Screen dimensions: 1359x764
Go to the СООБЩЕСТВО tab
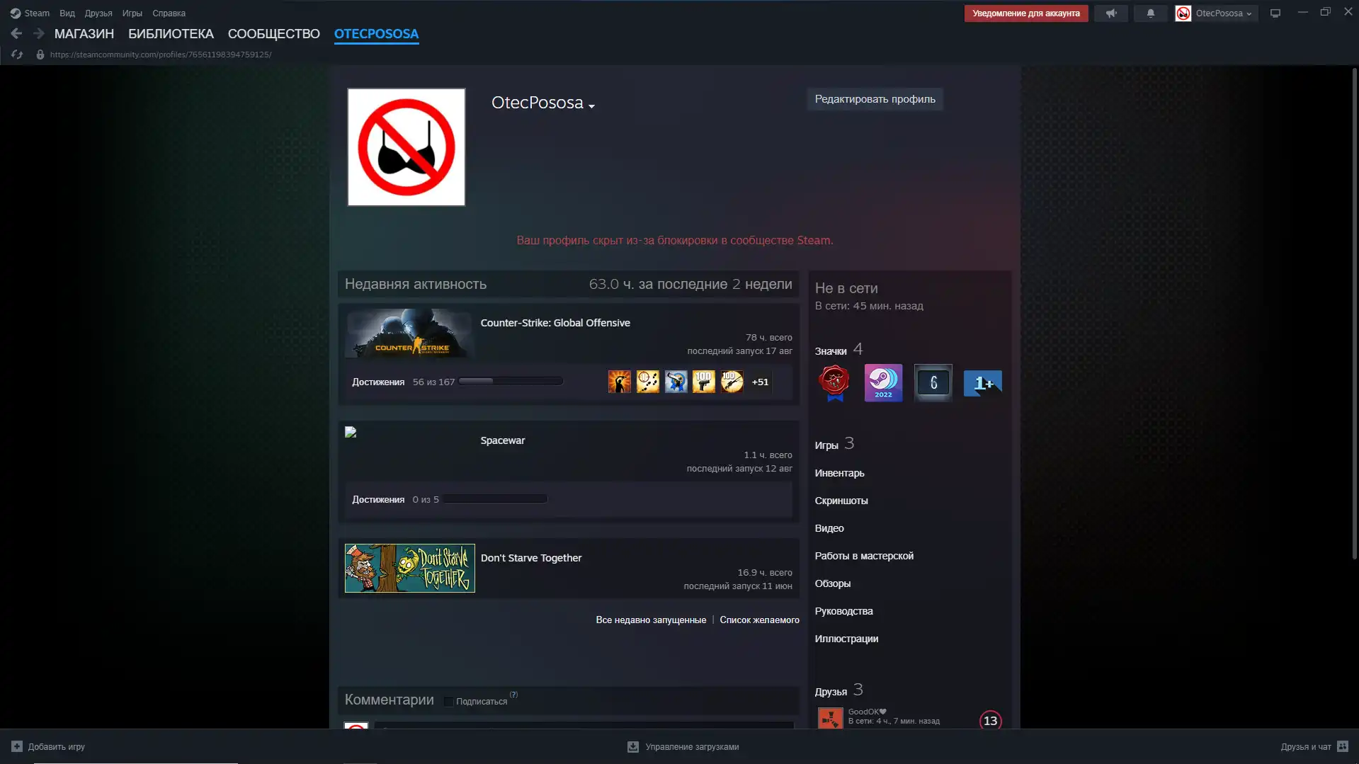(273, 33)
